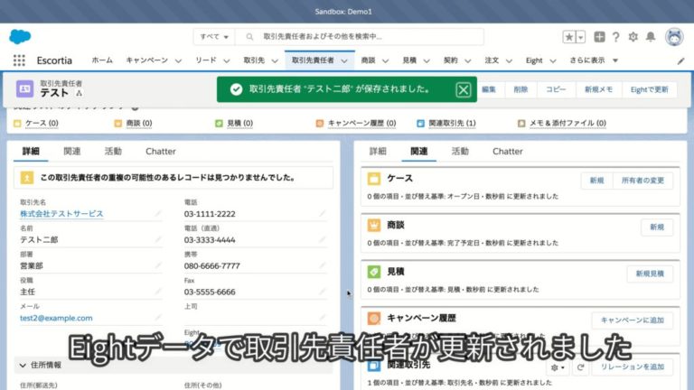This screenshot has height=390, width=694.
Task: Open the favorites star icon
Action: pos(569,37)
